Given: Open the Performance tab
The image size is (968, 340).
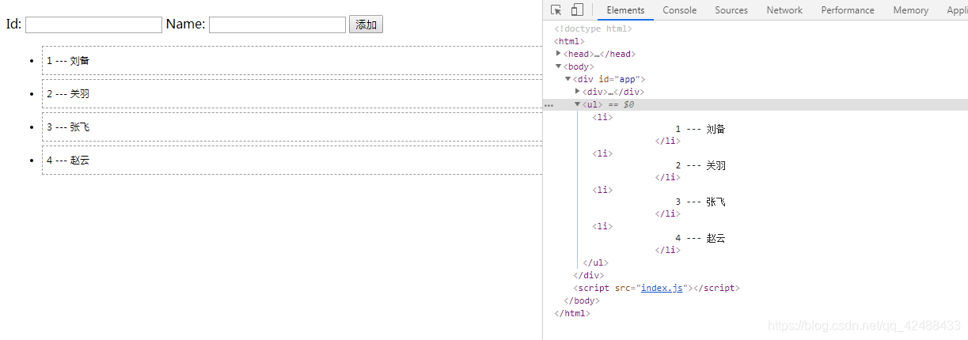Looking at the screenshot, I should coord(848,10).
